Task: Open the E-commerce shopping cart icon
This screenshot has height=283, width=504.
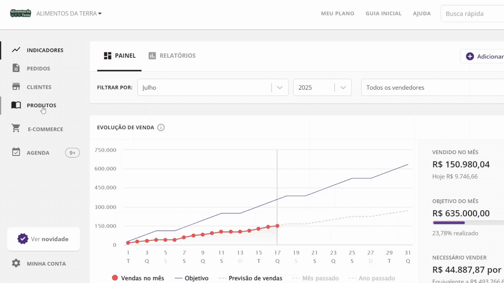Action: point(16,128)
